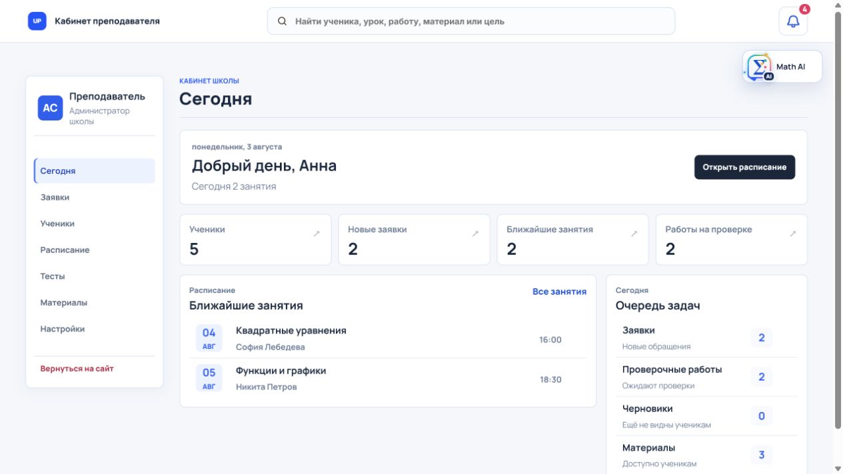Click the Заявки count badge in task queue
This screenshot has height=474, width=843.
762,338
